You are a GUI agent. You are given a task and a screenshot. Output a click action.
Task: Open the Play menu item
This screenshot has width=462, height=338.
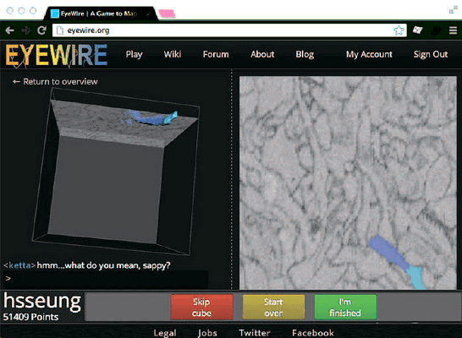click(x=134, y=54)
